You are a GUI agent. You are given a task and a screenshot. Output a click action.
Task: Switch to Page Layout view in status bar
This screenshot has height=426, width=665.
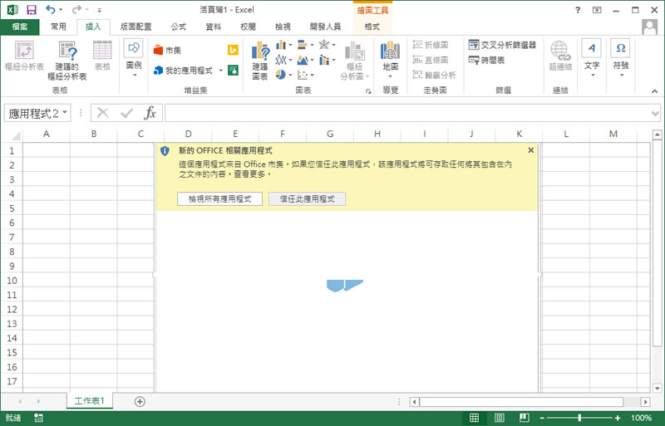[500, 418]
